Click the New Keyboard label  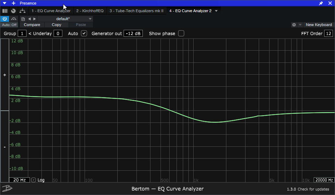[x=319, y=25]
